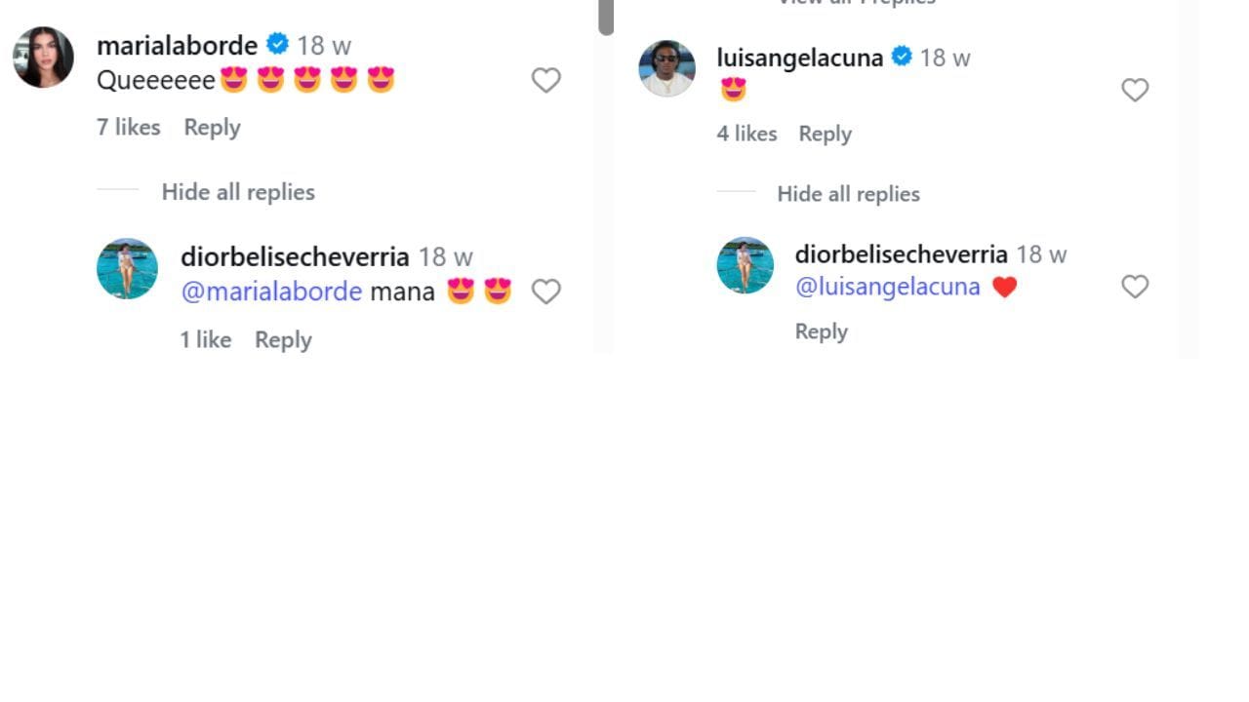Open diorbelisecheverria's avatar in left reply
This screenshot has width=1249, height=702.
pyautogui.click(x=127, y=268)
